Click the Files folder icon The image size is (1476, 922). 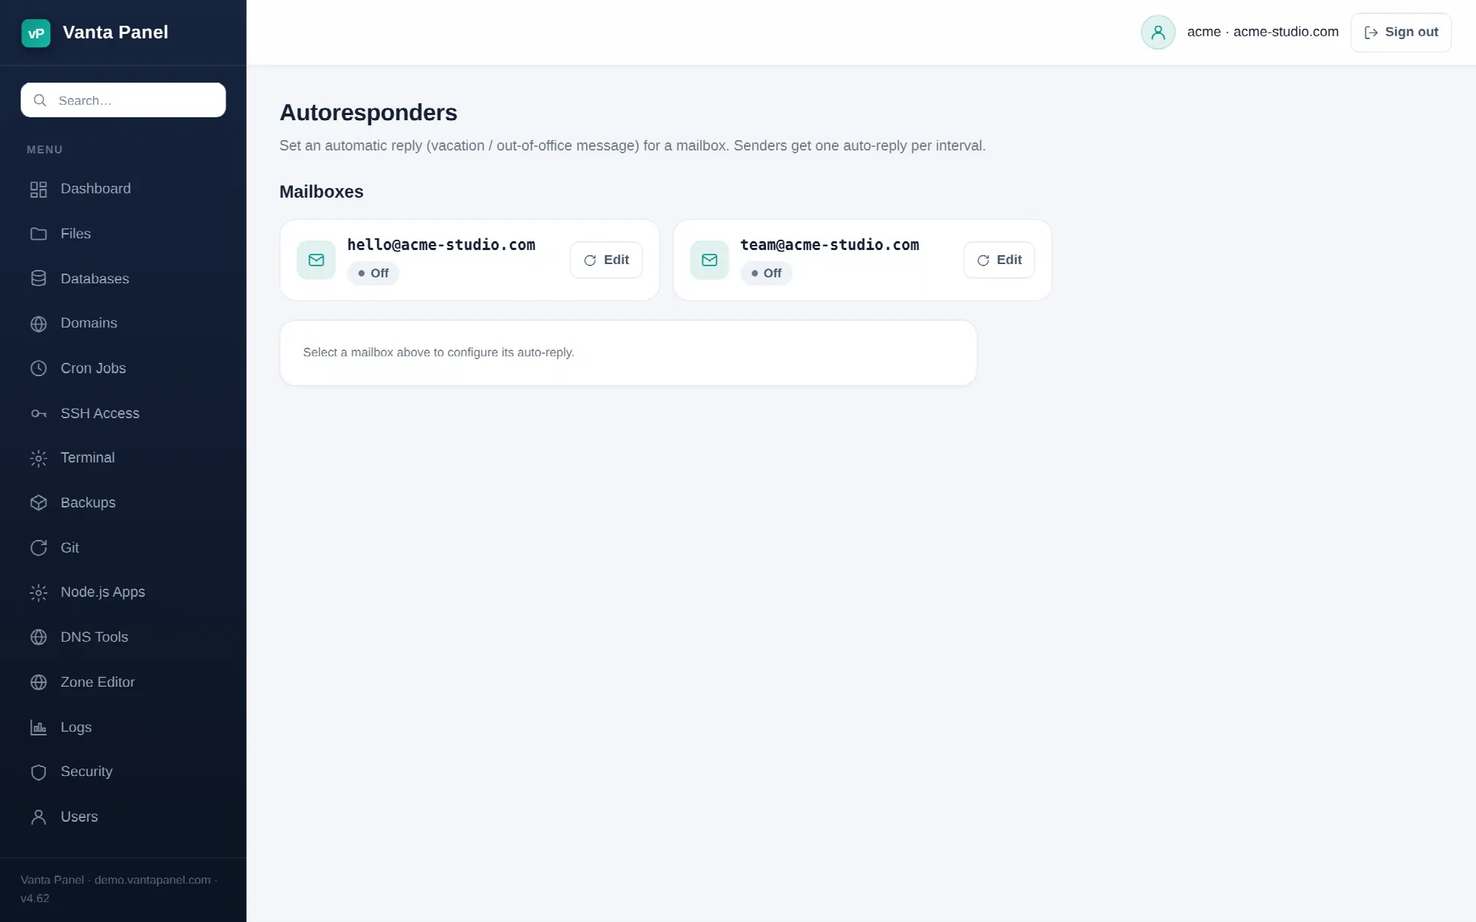click(38, 234)
